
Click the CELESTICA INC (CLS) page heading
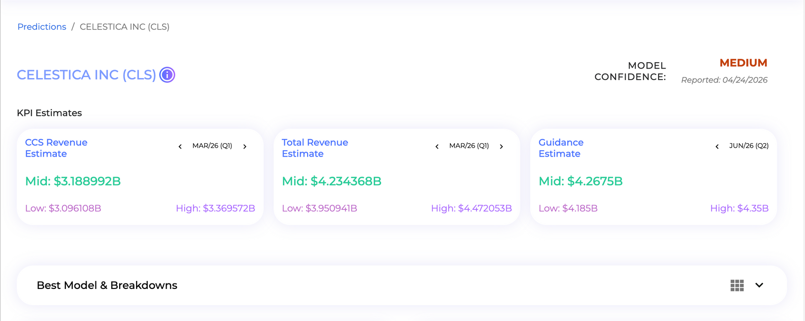tap(87, 75)
